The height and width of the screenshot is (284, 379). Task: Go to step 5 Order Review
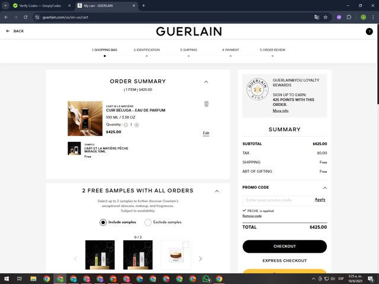click(x=272, y=50)
